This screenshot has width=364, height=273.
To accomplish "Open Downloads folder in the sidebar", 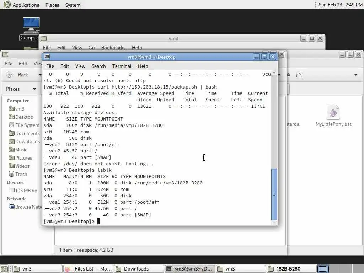I will pyautogui.click(x=24, y=141).
